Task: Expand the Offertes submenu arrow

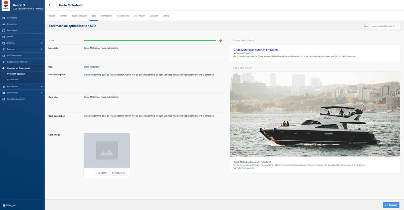Action: click(x=41, y=43)
